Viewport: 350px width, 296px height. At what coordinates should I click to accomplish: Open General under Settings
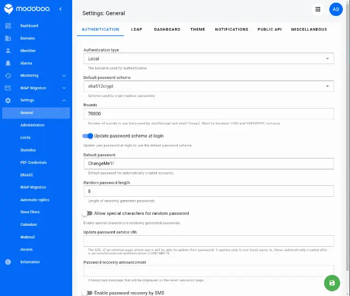point(36,113)
